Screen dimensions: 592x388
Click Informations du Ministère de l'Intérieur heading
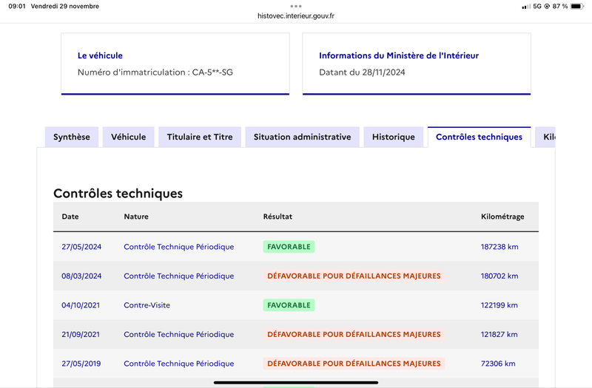click(x=399, y=55)
